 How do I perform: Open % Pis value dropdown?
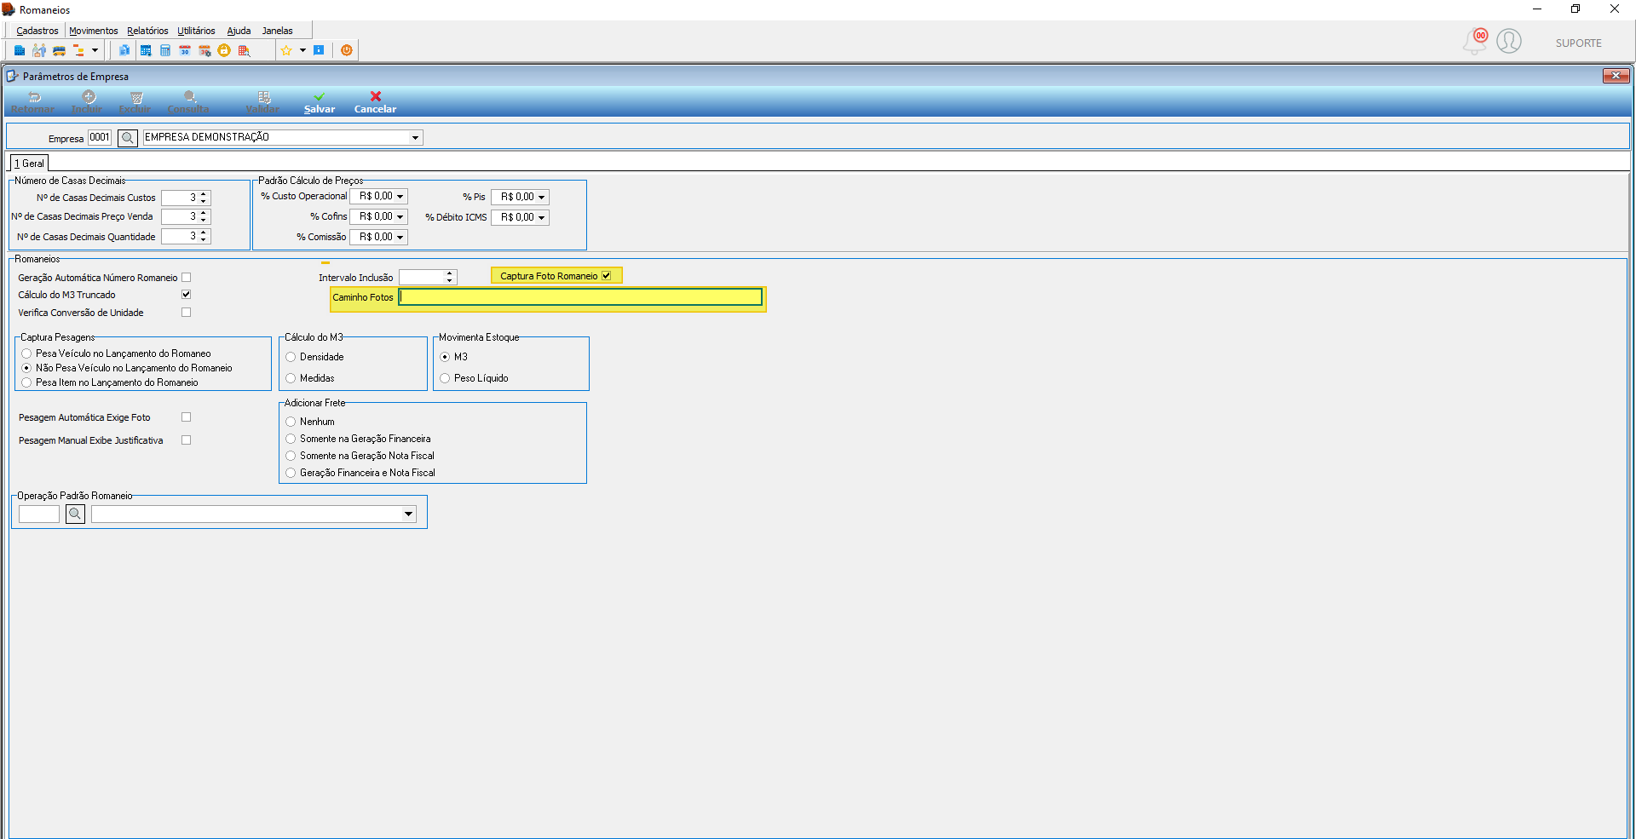(541, 197)
